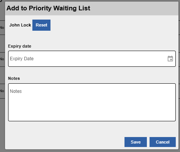The width and height of the screenshot is (180, 152).
Task: Click the Reset button beside John Lock
Action: click(41, 25)
